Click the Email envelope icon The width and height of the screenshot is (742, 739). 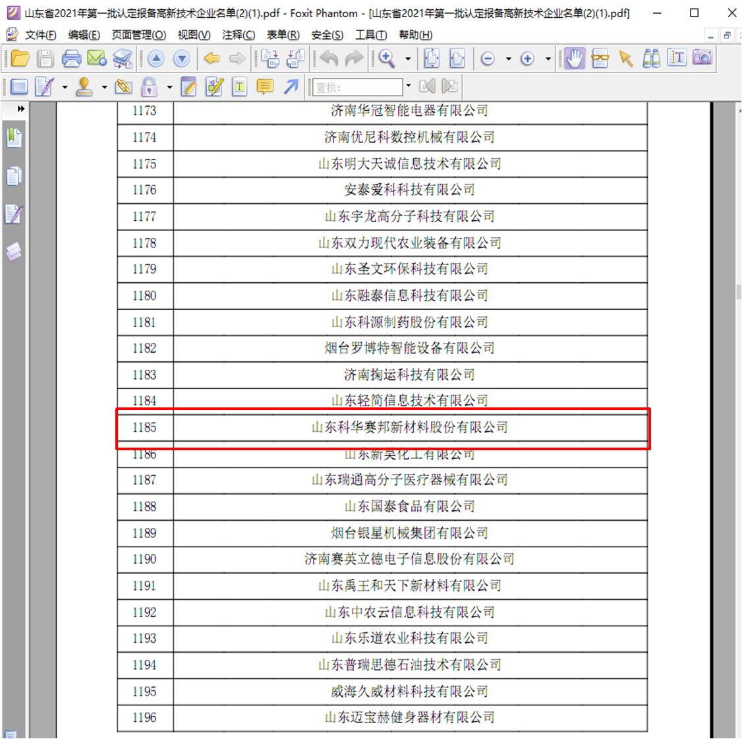pos(97,59)
